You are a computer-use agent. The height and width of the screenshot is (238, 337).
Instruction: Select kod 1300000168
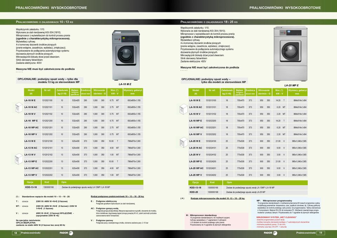pyautogui.click(x=213, y=192)
